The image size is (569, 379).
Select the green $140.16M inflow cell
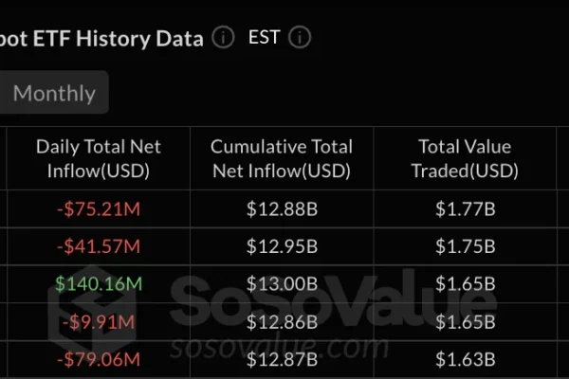coord(99,284)
